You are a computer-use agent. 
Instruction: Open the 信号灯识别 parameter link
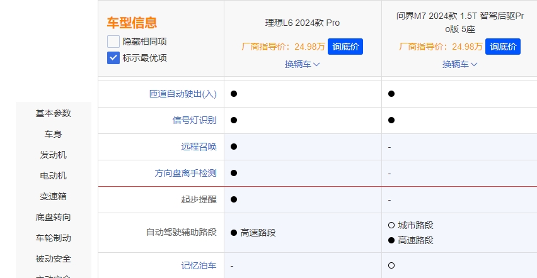194,120
